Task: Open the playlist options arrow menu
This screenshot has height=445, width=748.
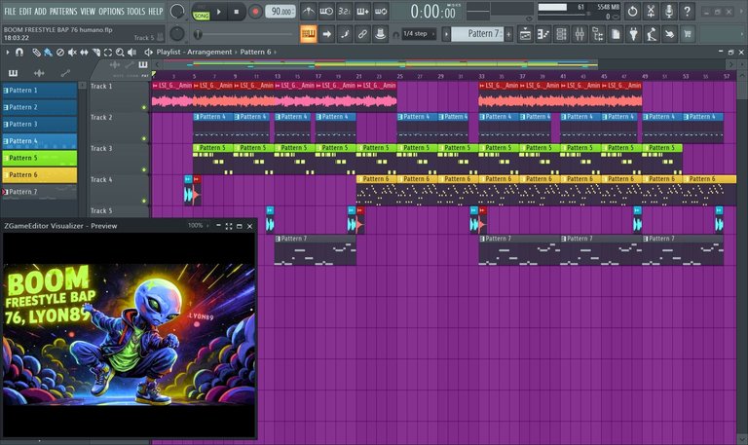Action: (x=7, y=52)
